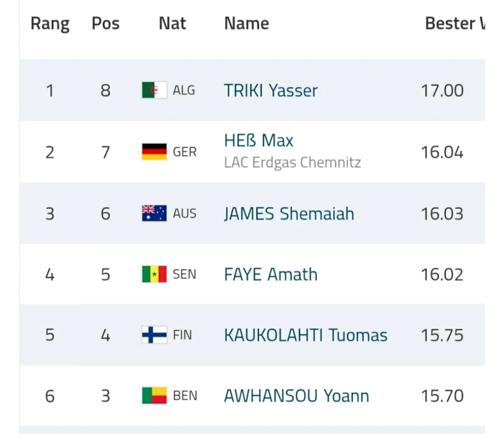The width and height of the screenshot is (497, 434).
Task: Open athlete TRIKI Yasser's profile link
Action: tap(271, 90)
